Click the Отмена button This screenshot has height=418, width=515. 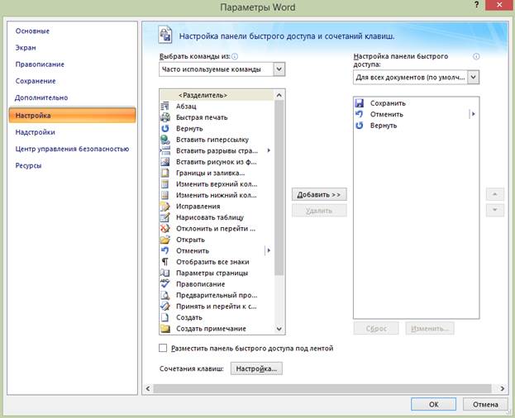(x=485, y=405)
